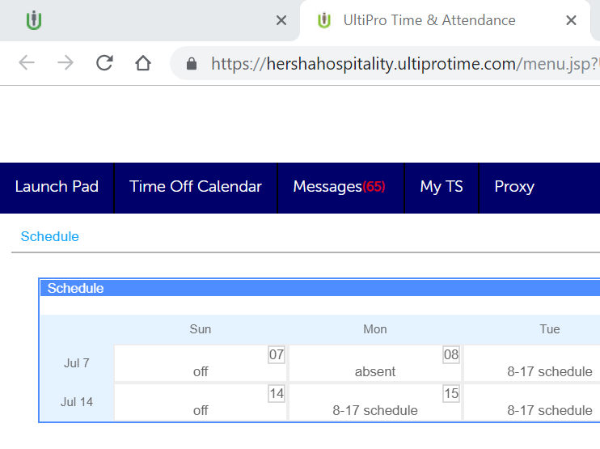View site security via the lock icon
Screen dimensions: 600x449
(192, 64)
